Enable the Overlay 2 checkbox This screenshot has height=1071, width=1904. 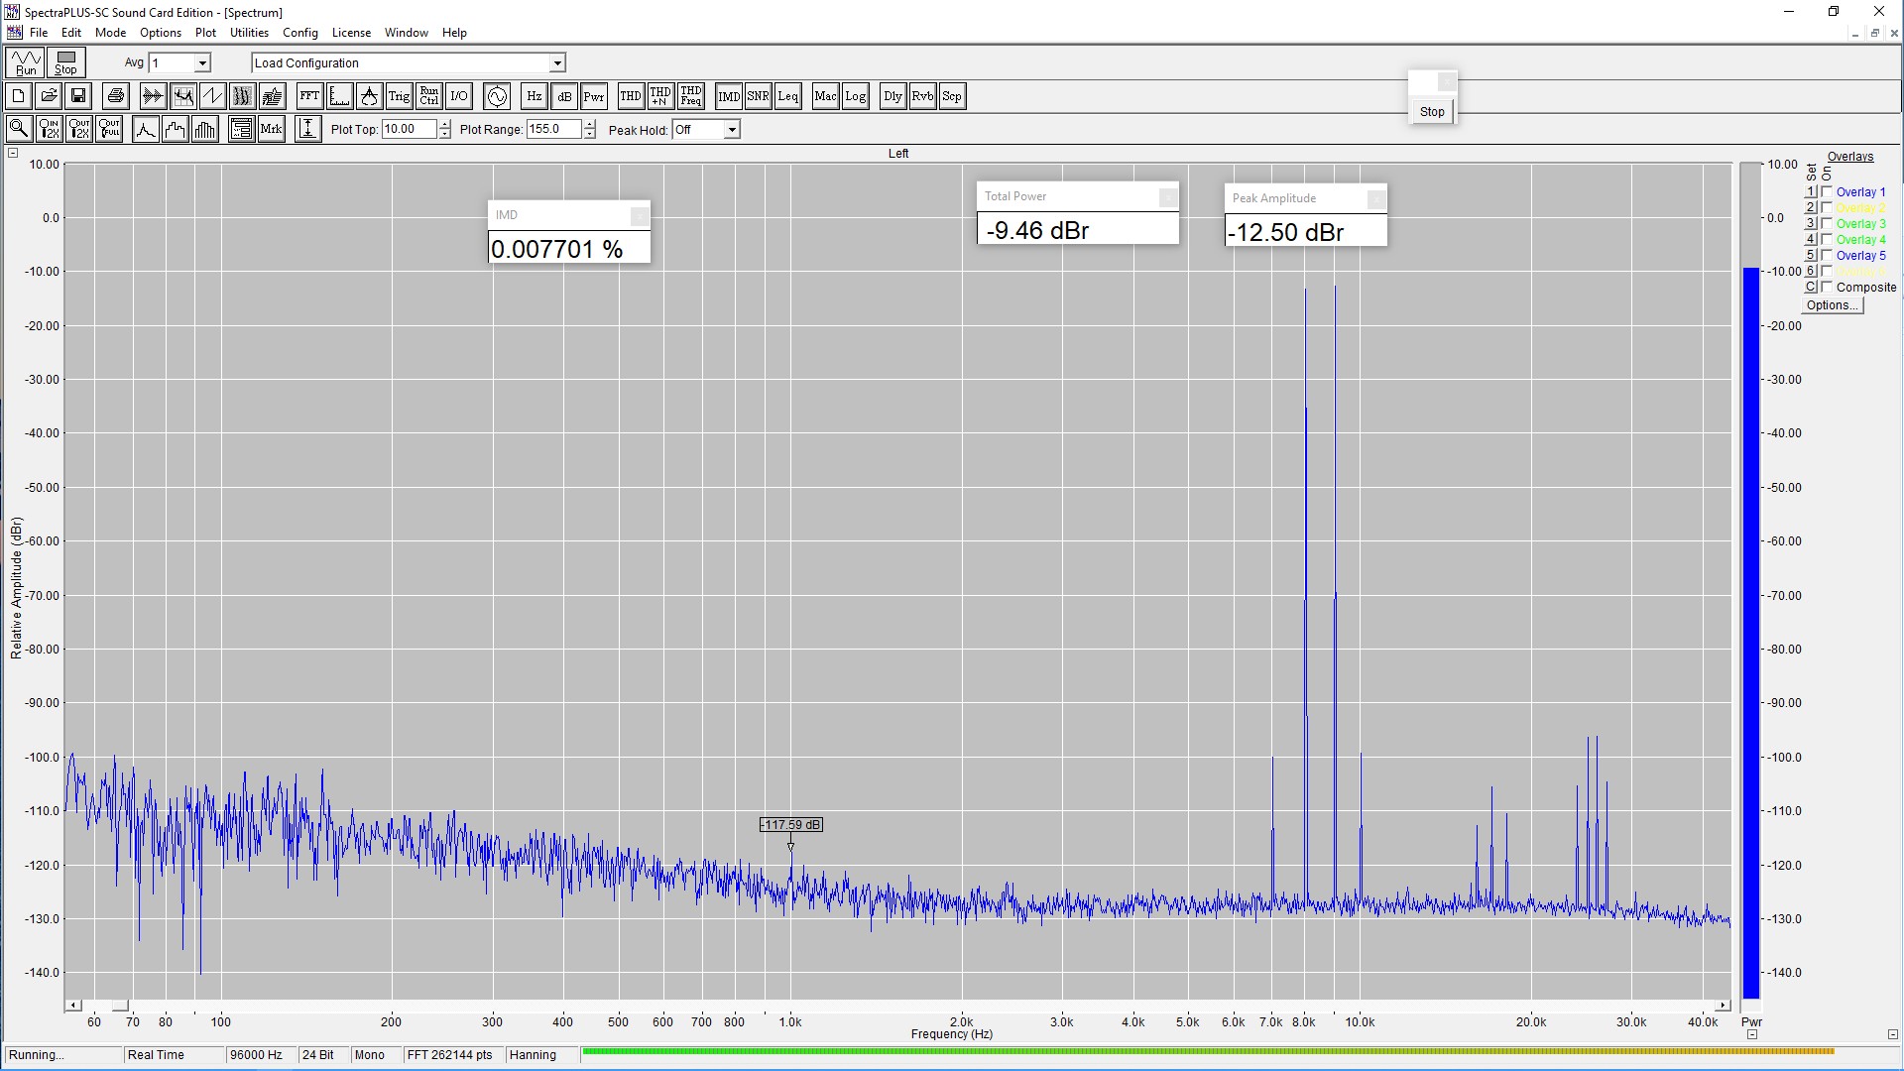pos(1827,207)
